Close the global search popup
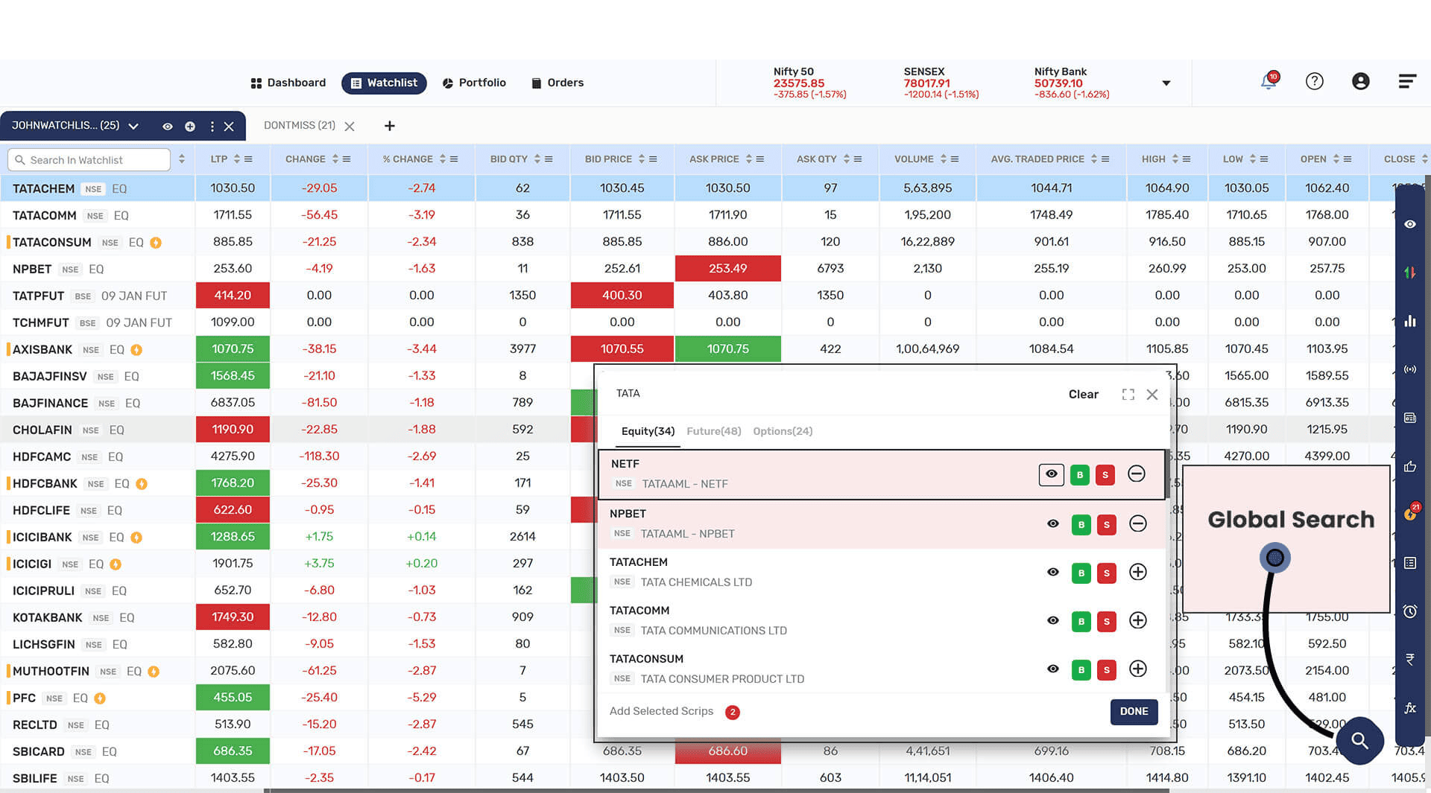This screenshot has width=1431, height=793. [1152, 395]
